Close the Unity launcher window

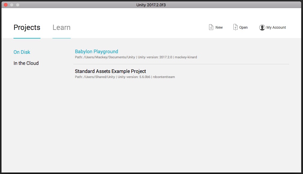pos(6,5)
